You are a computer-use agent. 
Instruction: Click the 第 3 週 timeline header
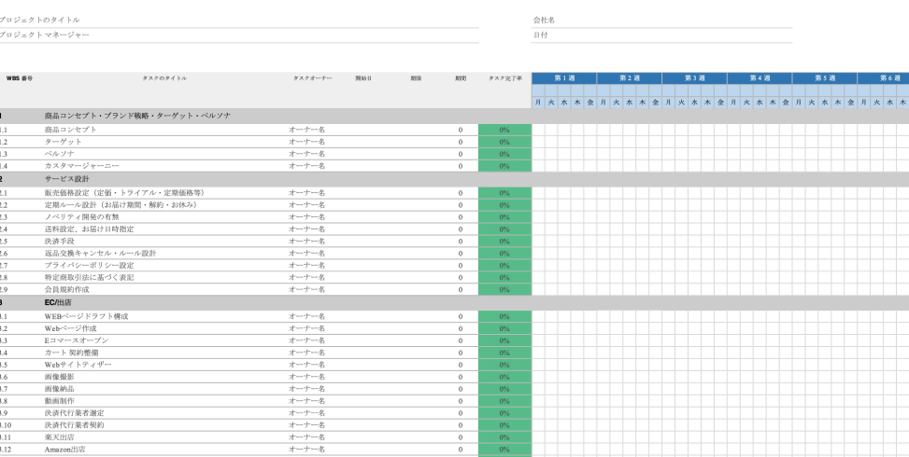click(694, 78)
